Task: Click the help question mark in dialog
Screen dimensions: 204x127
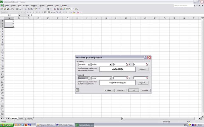Action: pos(146,57)
